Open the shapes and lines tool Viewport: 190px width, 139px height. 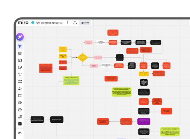point(20,82)
